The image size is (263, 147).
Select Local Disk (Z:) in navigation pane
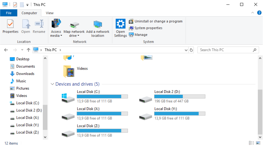(27, 132)
